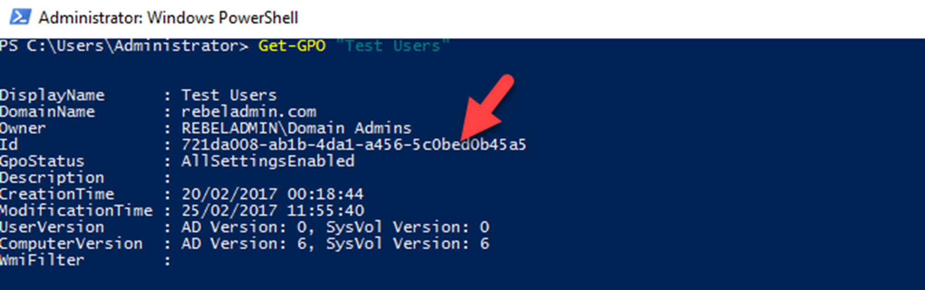Click the ComputerVersion output value
Image resolution: width=925 pixels, height=290 pixels.
[335, 244]
